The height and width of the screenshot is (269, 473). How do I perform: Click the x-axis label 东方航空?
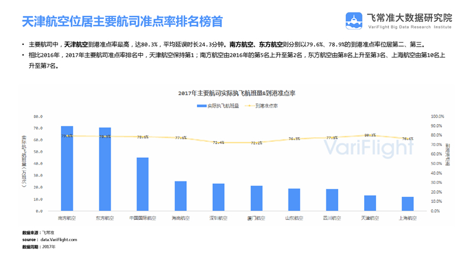tap(105, 218)
